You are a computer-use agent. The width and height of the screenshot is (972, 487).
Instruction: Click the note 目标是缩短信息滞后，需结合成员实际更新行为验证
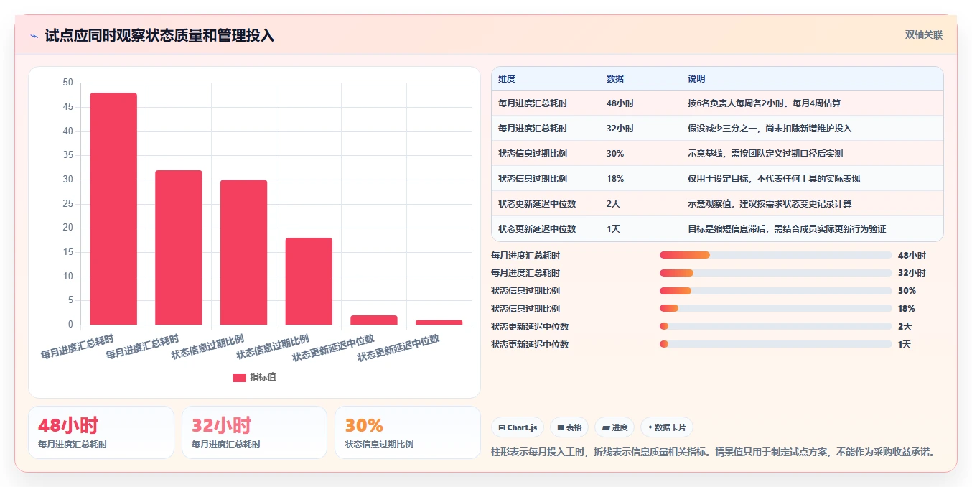(787, 229)
